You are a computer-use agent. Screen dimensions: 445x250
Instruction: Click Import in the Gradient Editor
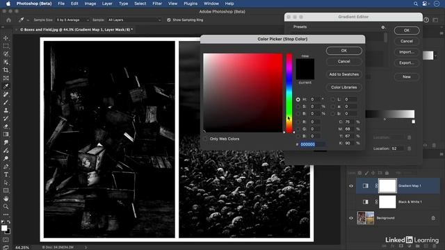407,52
